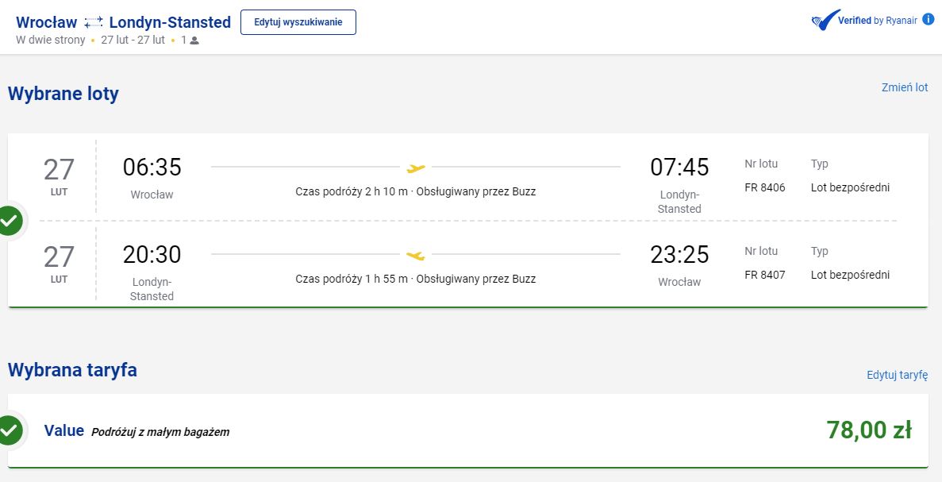Click the Verified by Ryanair checkmark logo
Screen dimensions: 942x482
click(x=825, y=20)
